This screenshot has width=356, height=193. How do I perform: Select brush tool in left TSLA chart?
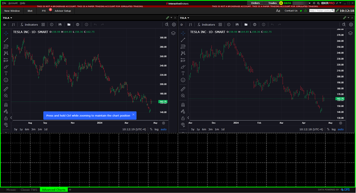(6, 67)
